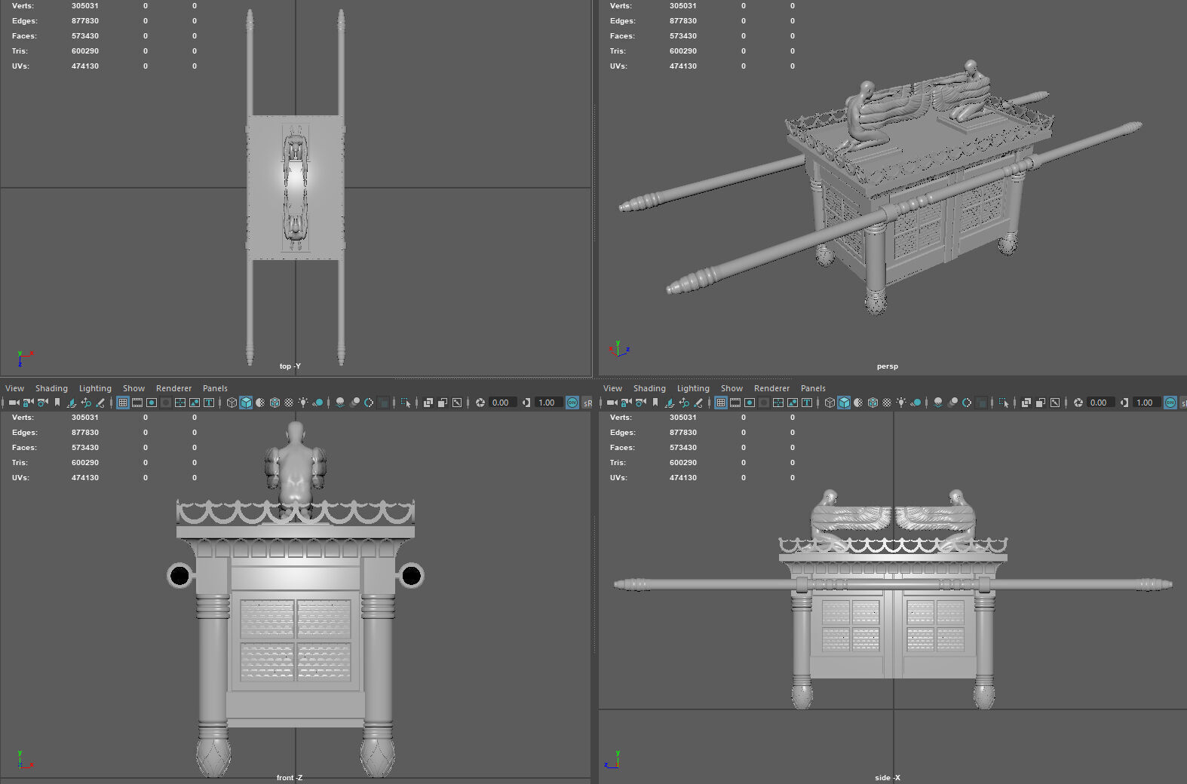The image size is (1187, 784).
Task: Click Select Camera icon in side view toolbar
Action: point(612,403)
